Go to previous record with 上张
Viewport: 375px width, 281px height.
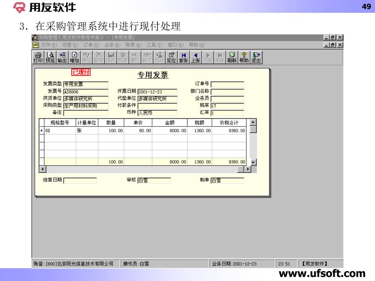tap(196, 57)
